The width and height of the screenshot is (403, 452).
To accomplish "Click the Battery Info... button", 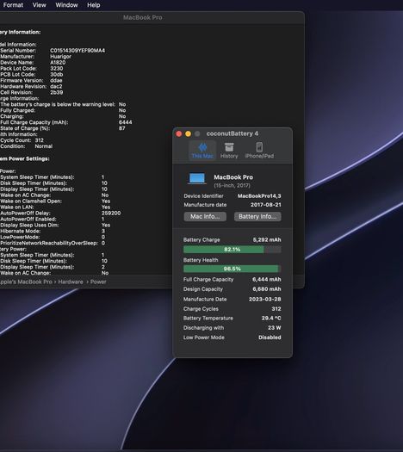I will [x=257, y=216].
